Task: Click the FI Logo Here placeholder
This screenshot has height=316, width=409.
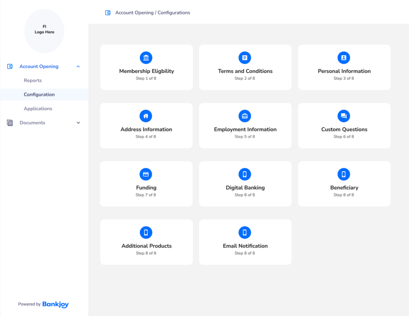Action: point(44,30)
